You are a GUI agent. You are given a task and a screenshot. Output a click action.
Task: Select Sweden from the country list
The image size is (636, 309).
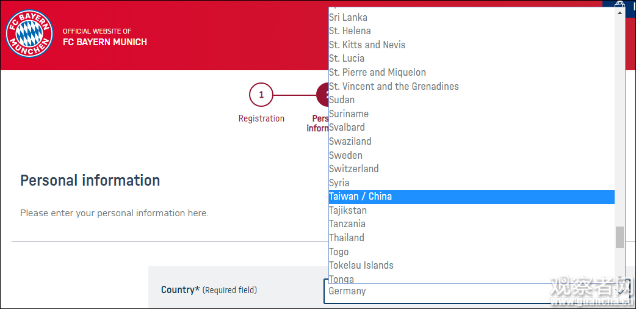345,155
